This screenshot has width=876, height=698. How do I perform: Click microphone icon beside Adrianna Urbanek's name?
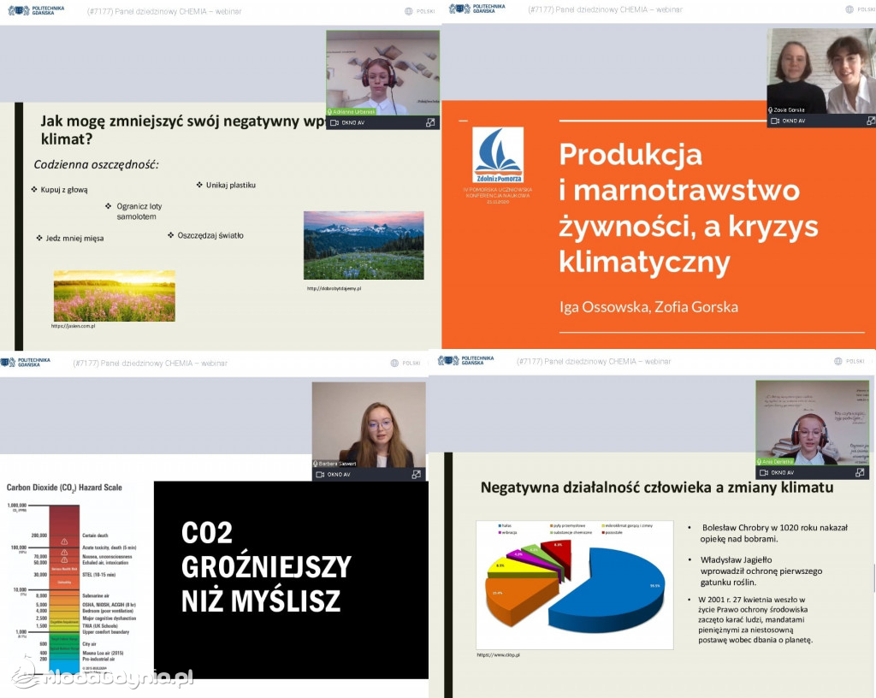tap(331, 112)
